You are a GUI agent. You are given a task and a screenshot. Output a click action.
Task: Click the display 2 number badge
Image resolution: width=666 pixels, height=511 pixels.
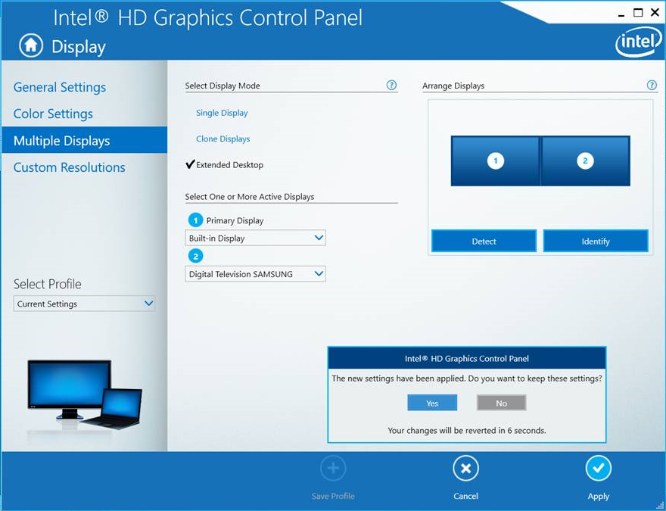click(195, 256)
